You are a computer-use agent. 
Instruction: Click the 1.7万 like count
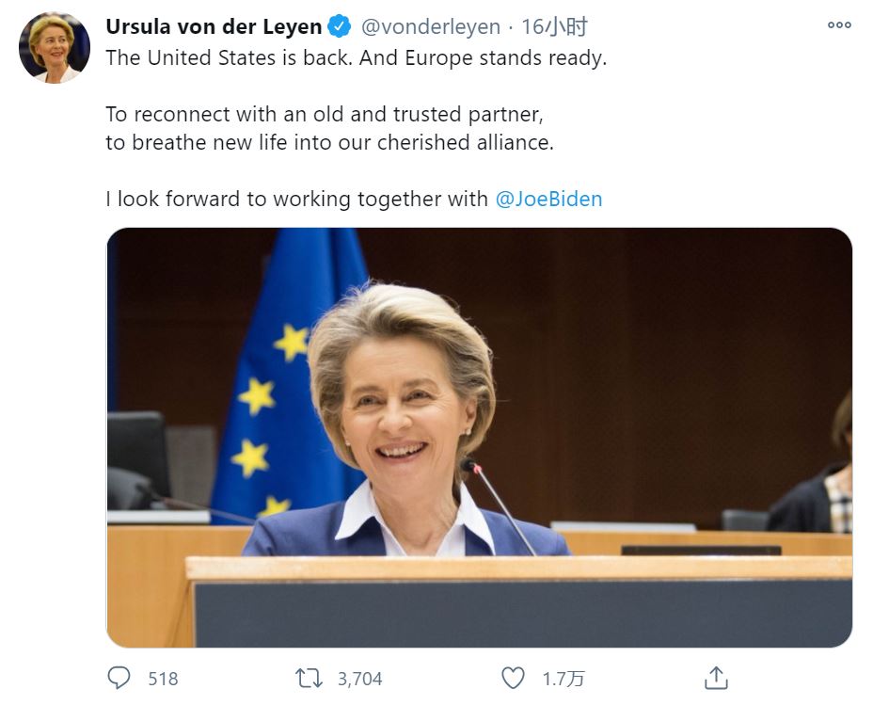coord(563,679)
